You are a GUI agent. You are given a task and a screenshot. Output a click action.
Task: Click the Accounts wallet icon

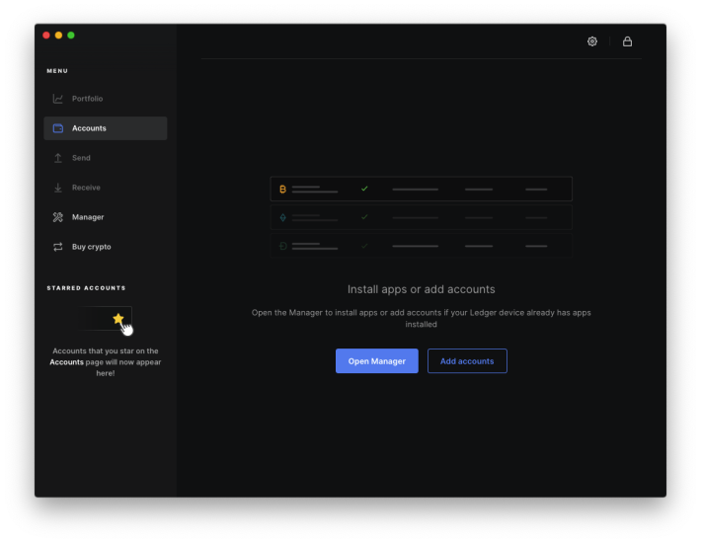tap(58, 128)
